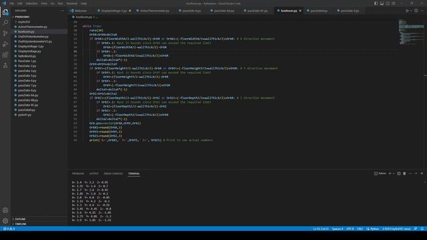Click the CRLF line ending status
Viewport: 427px width, 240px height.
click(x=360, y=229)
